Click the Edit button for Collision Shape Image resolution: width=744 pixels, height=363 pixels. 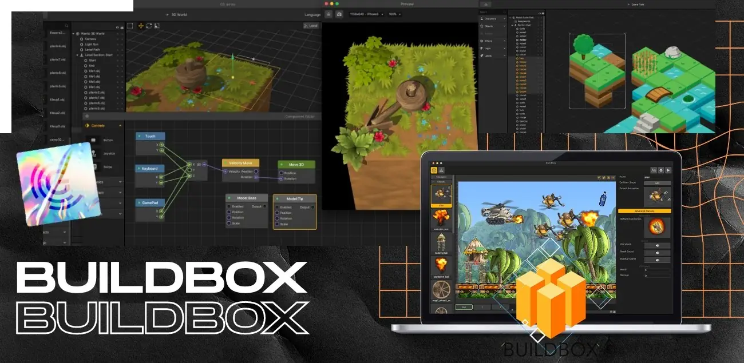[657, 183]
